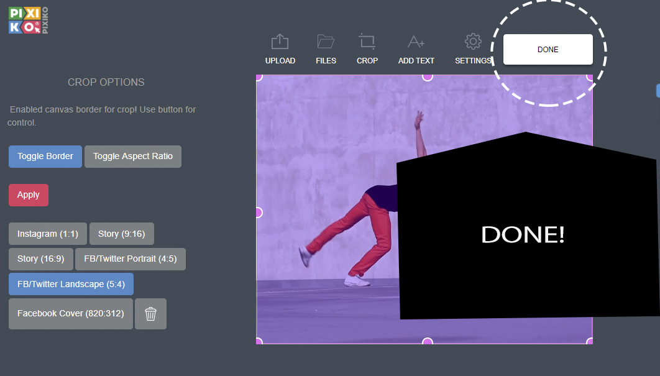Pick the Facebook Cover (820:312) preset
The image size is (660, 376).
point(71,314)
